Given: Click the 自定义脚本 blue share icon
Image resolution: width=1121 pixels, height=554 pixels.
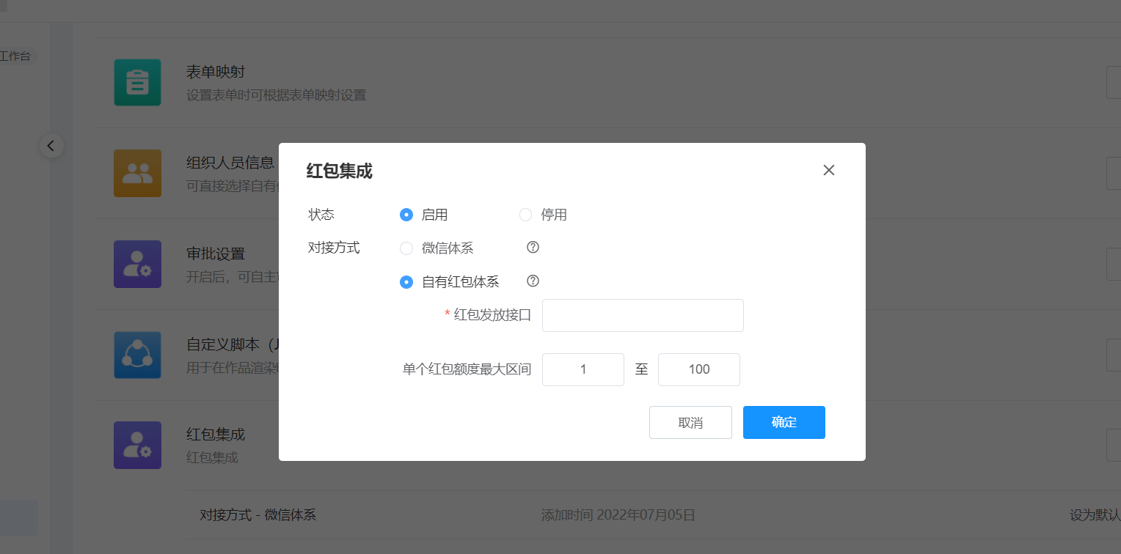Looking at the screenshot, I should pos(137,355).
